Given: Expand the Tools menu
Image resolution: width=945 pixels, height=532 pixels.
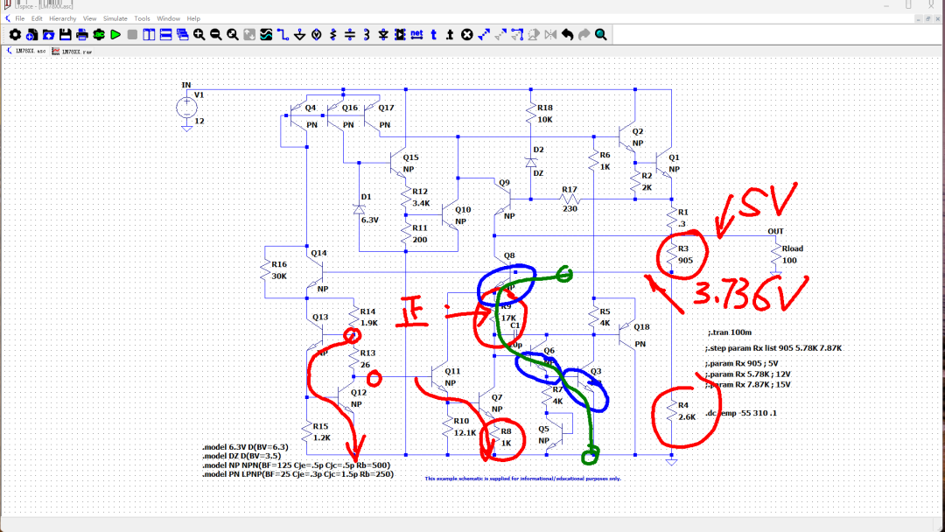Looking at the screenshot, I should click(142, 18).
